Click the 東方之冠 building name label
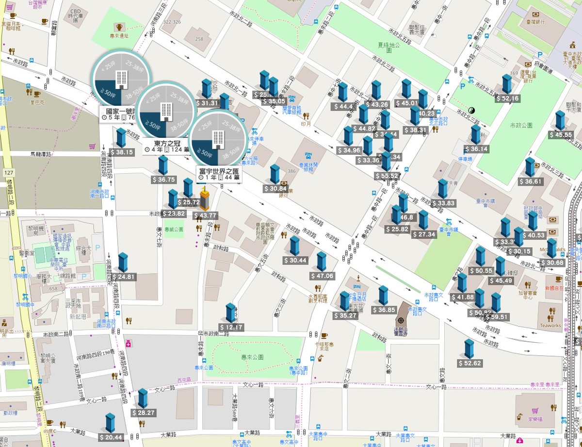Image resolution: width=582 pixels, height=447 pixels. [166, 143]
